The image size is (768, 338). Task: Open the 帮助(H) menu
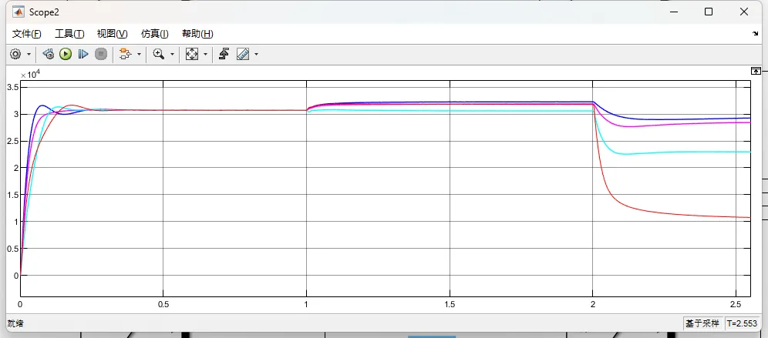pos(197,34)
